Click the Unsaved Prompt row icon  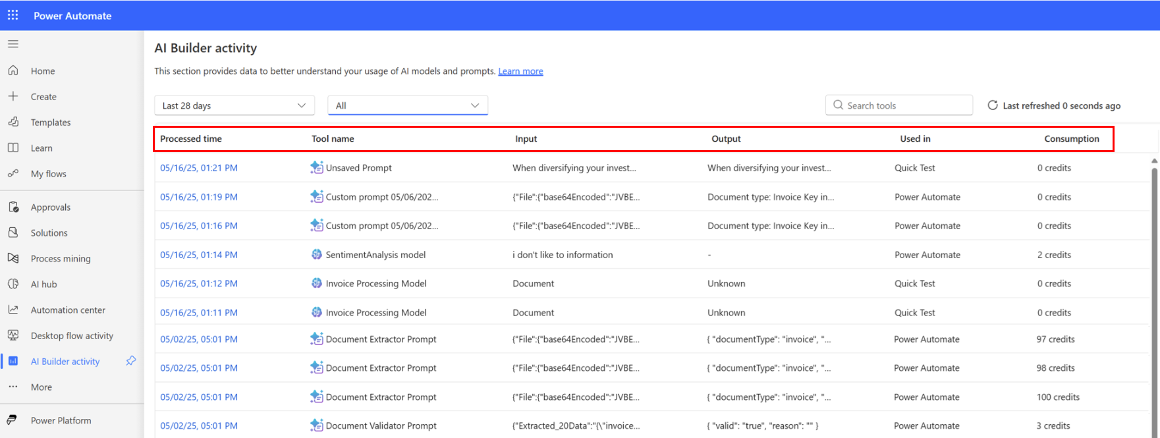317,167
